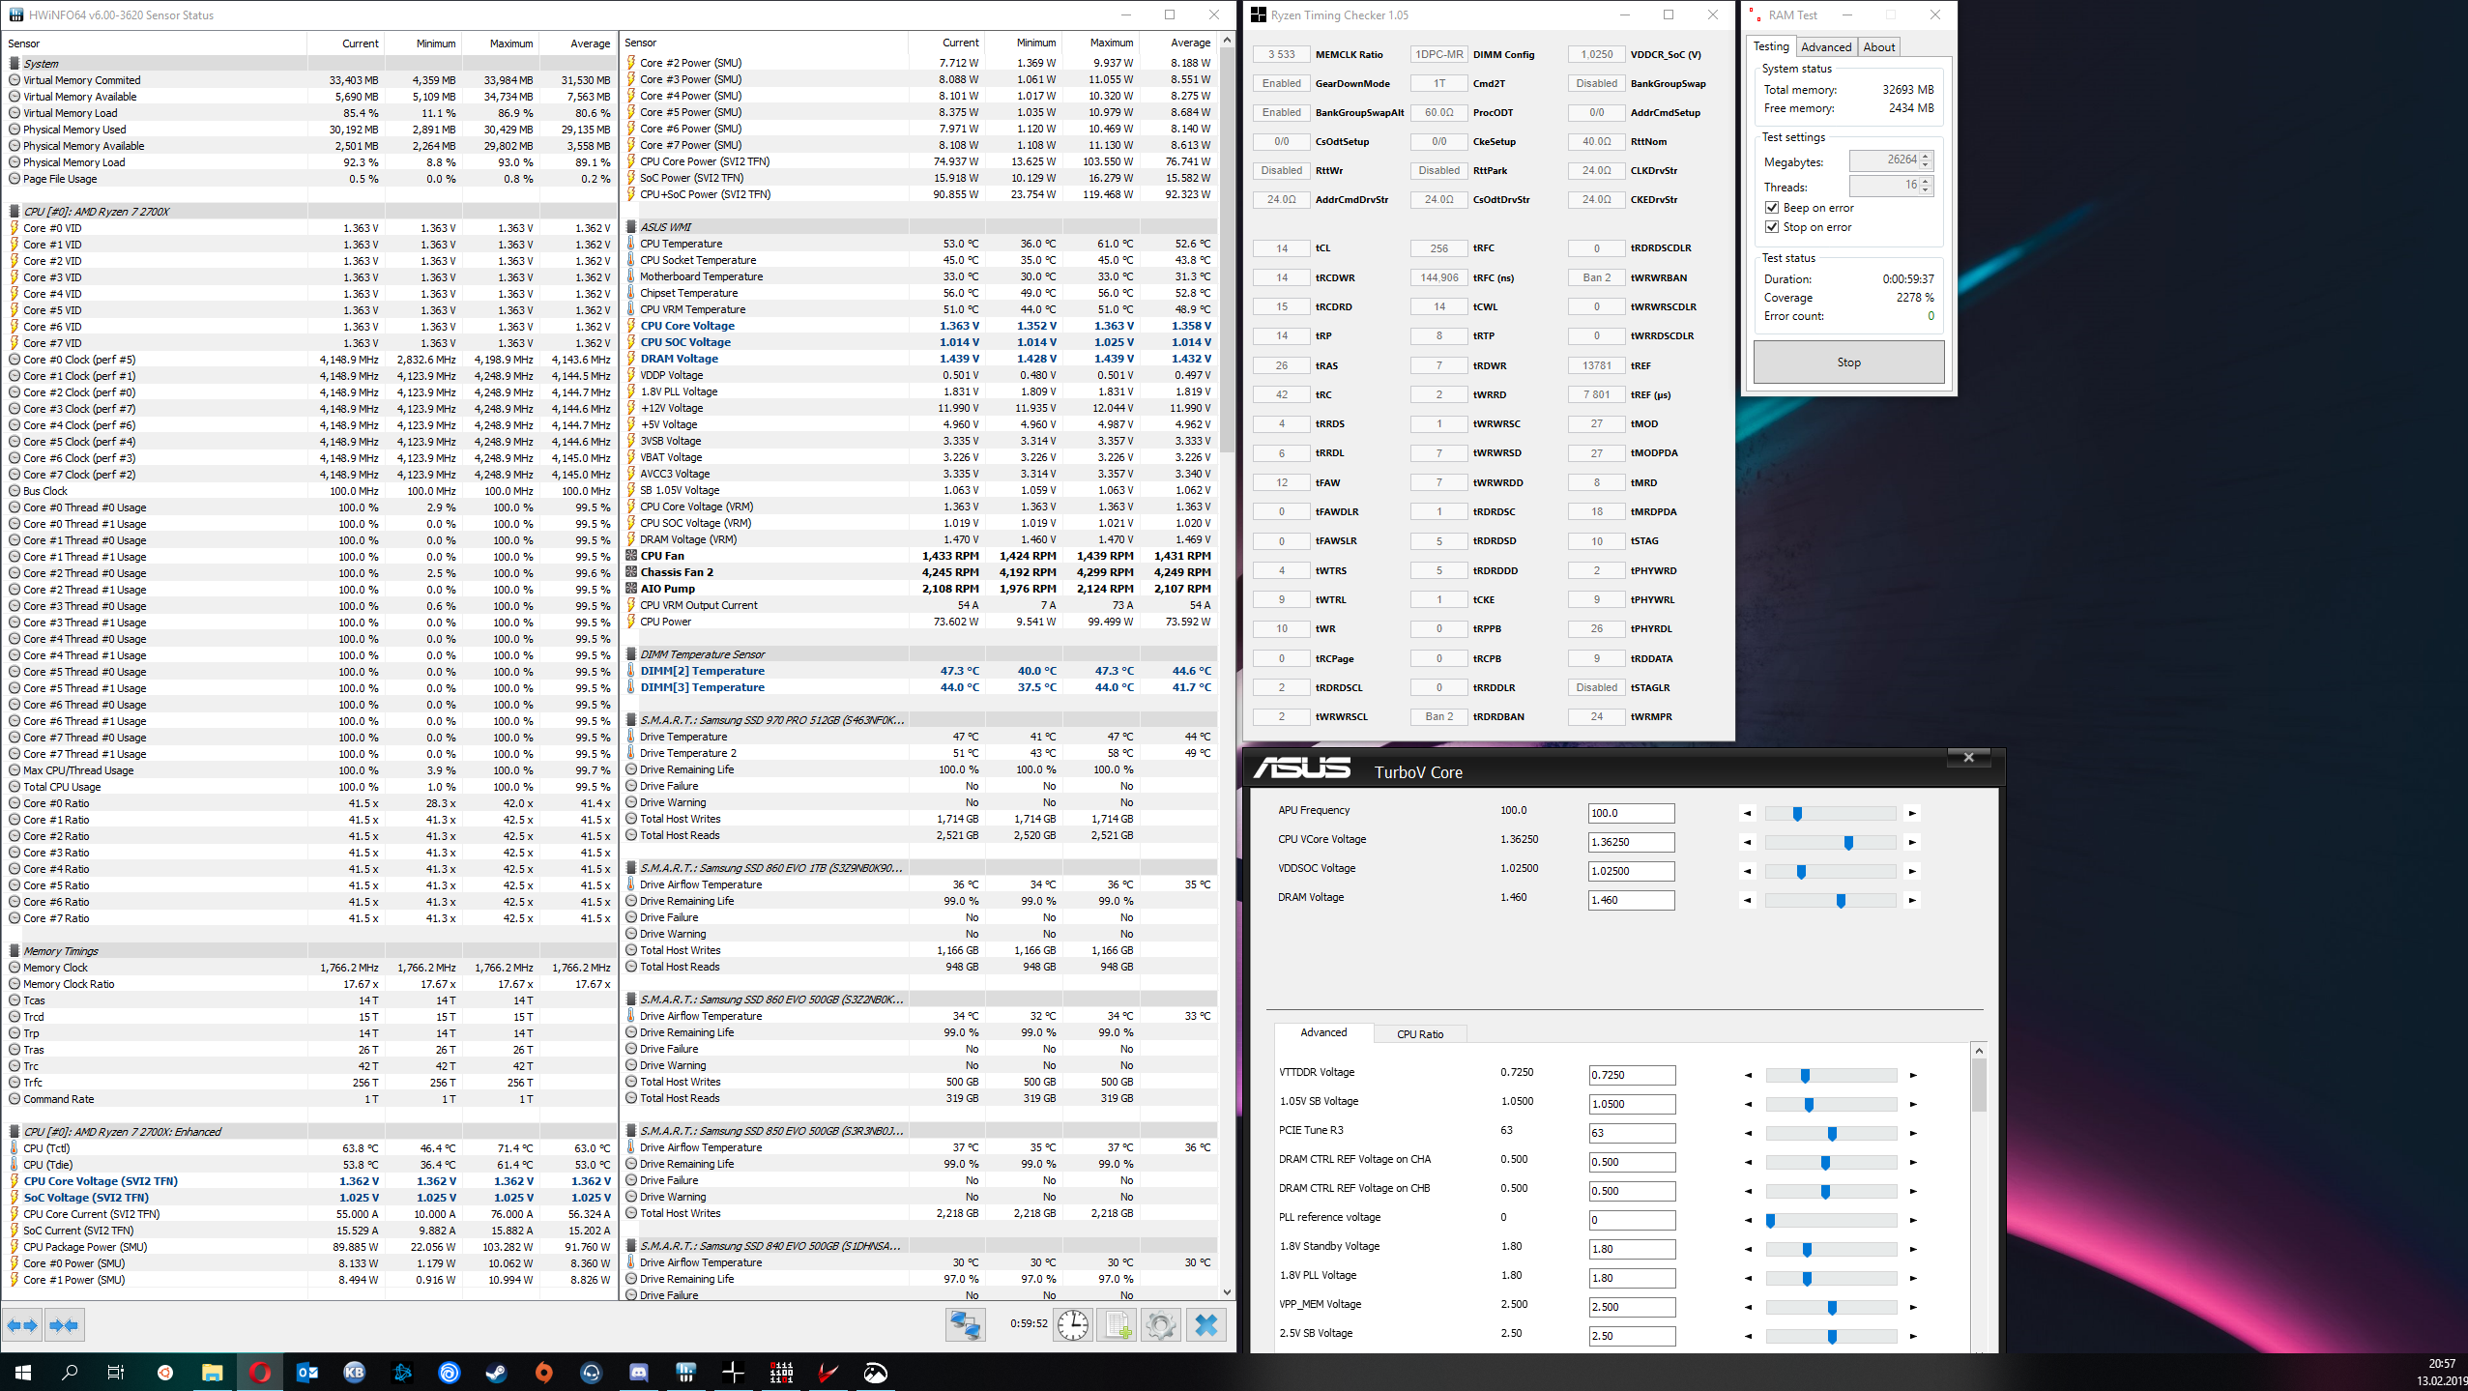Click the VDDSOC Voltage input field

click(1631, 871)
